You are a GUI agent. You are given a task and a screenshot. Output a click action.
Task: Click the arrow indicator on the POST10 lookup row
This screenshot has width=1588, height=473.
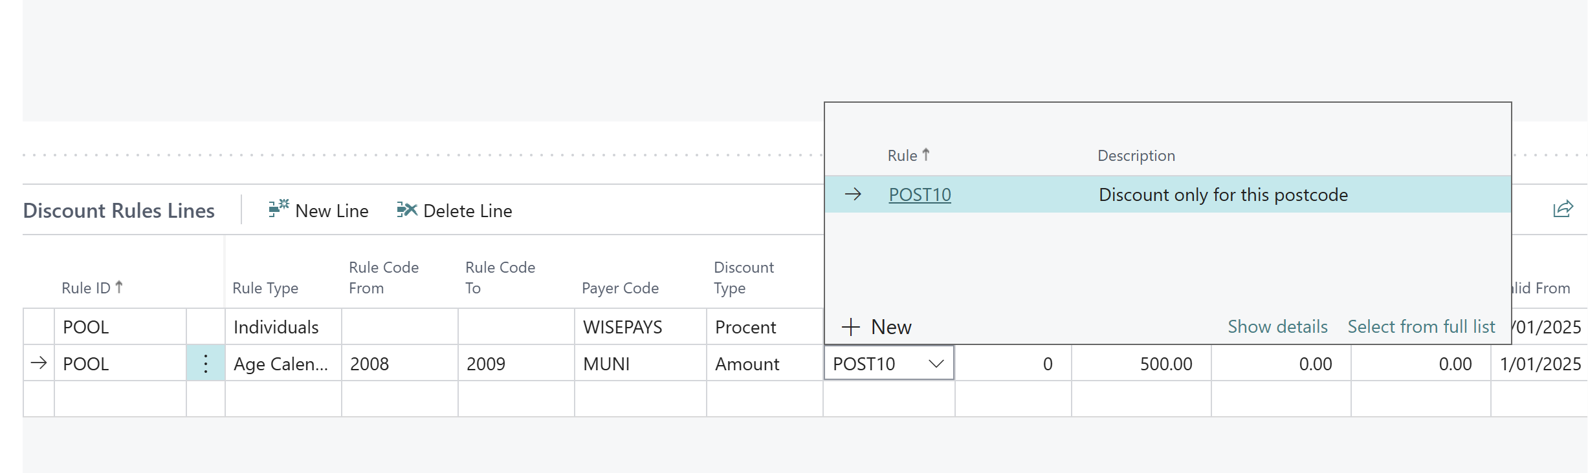click(x=853, y=194)
